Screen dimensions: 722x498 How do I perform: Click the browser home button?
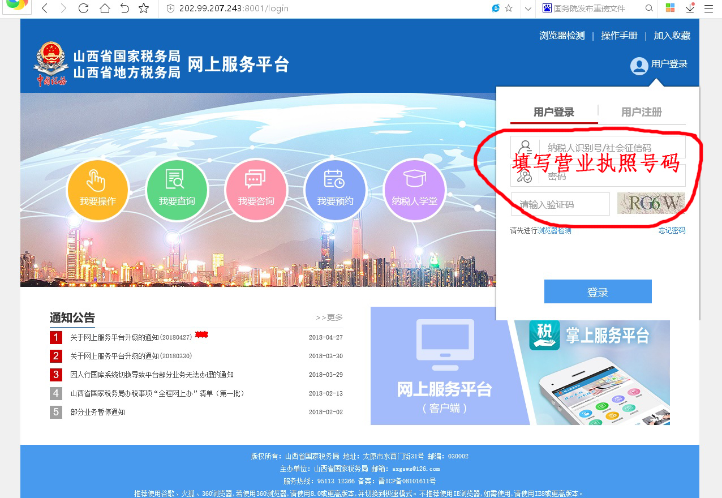104,8
